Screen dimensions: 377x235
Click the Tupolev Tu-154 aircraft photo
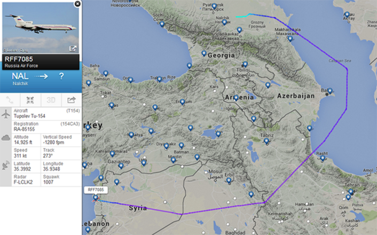[40, 27]
